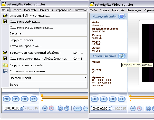Click thumbs-down cut fragment button, left window
The height and width of the screenshot is (120, 154).
[x=67, y=108]
